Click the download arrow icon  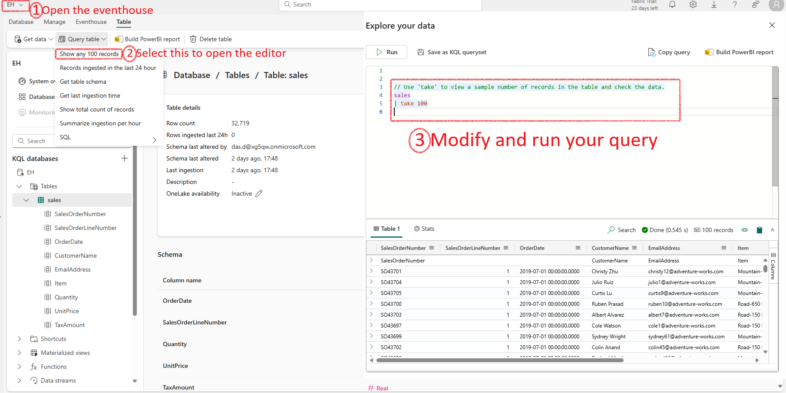click(714, 4)
